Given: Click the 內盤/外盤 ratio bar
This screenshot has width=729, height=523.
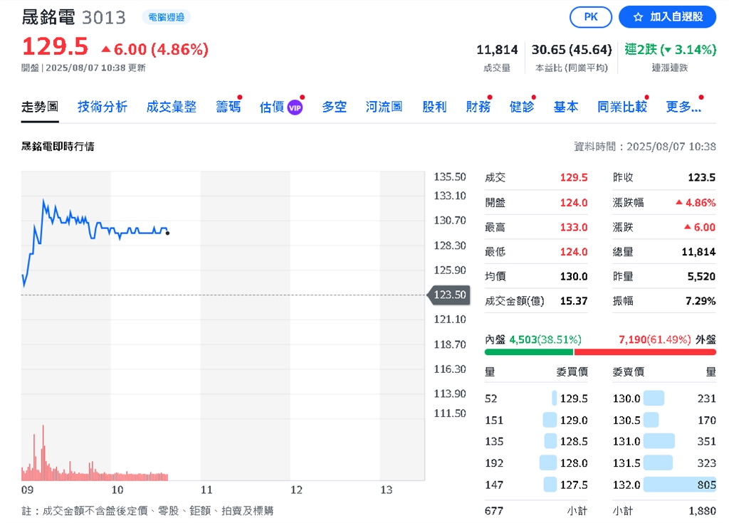Looking at the screenshot, I should (x=598, y=351).
